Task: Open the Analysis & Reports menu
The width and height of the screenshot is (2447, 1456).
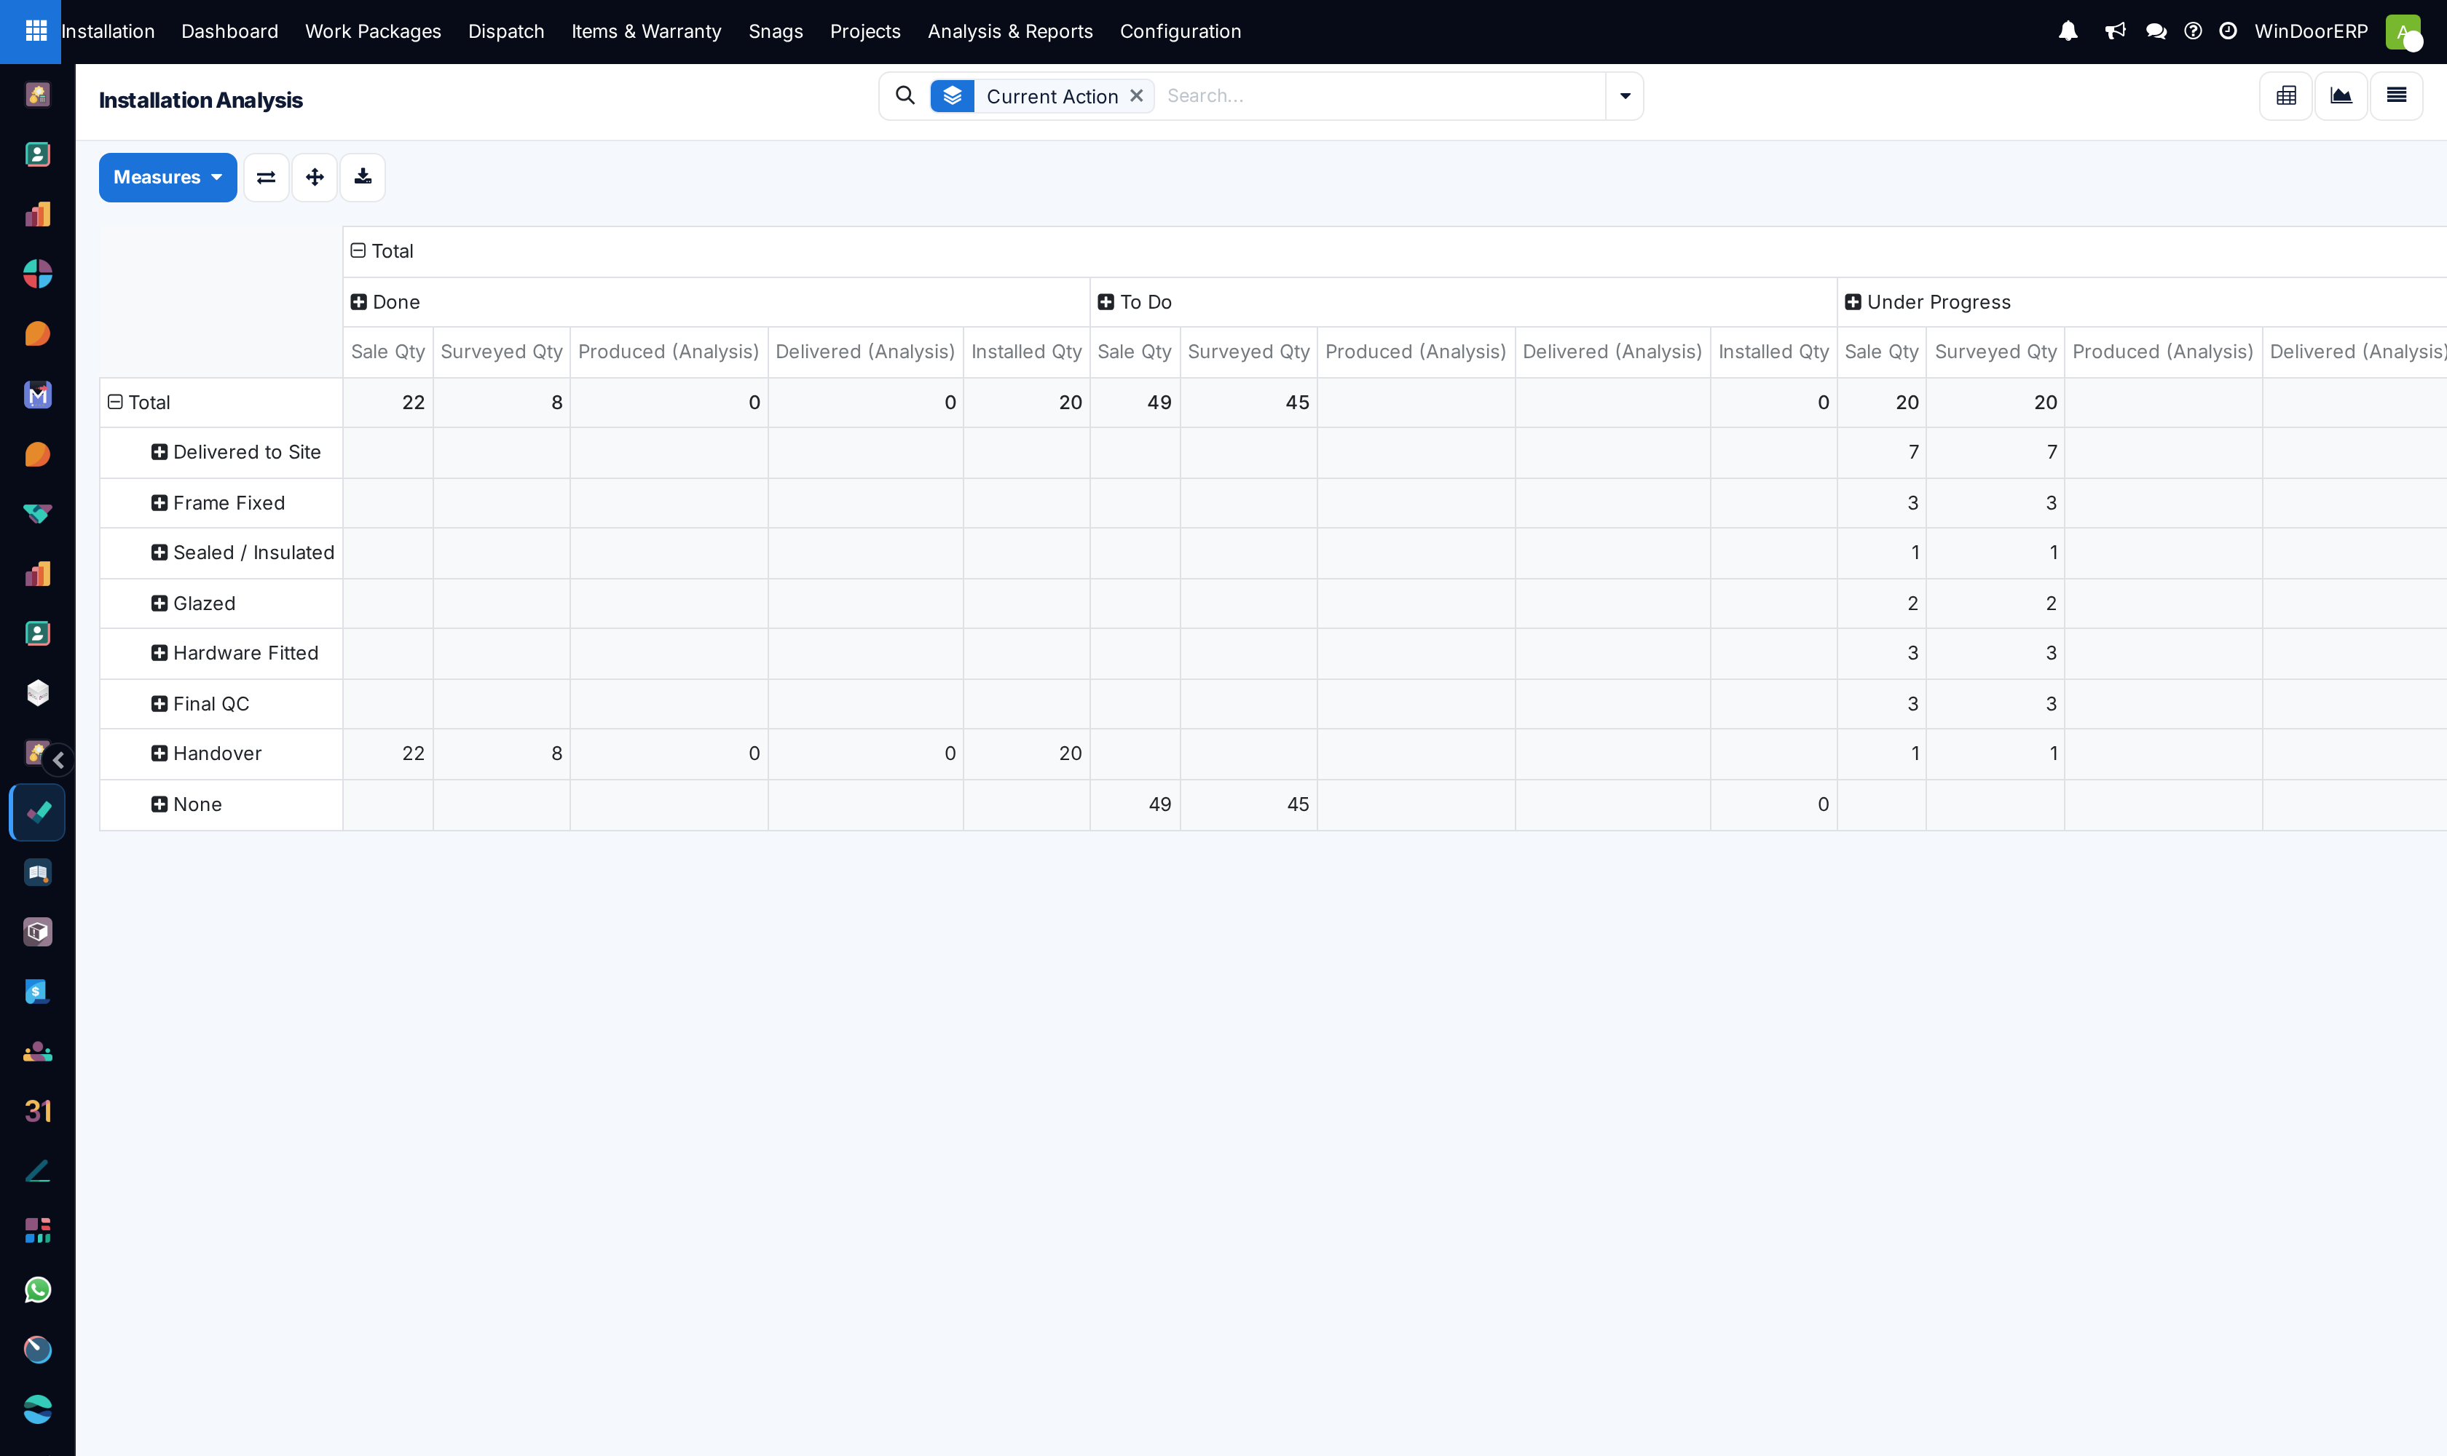Action: tap(1010, 31)
